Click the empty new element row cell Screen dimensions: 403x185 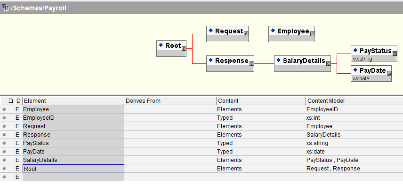73,177
